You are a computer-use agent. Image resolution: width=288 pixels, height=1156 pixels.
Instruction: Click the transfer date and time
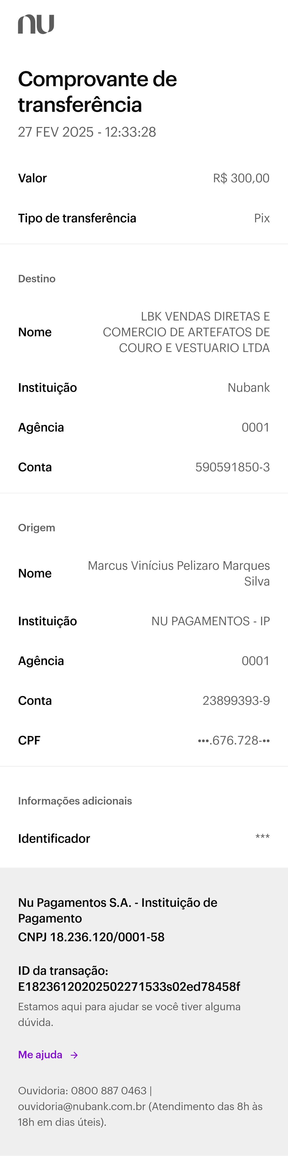[87, 132]
